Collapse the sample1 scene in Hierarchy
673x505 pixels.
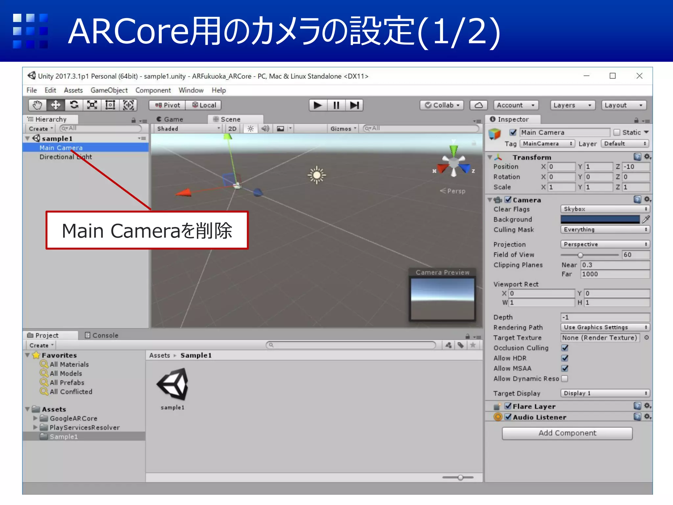tap(28, 138)
